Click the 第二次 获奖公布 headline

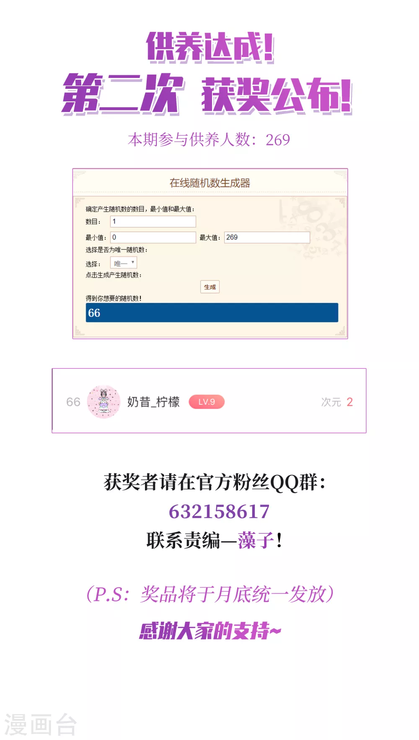207,94
